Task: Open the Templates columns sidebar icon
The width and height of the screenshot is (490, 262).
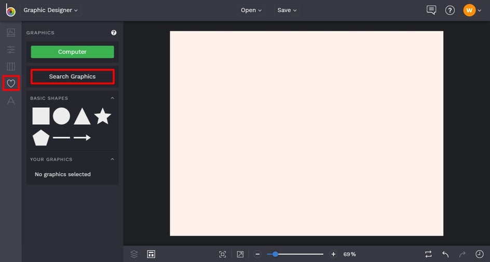Action: (11, 66)
